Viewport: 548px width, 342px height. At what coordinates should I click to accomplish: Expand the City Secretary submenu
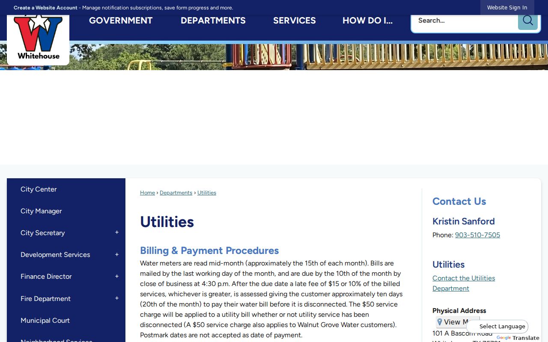[x=117, y=233]
